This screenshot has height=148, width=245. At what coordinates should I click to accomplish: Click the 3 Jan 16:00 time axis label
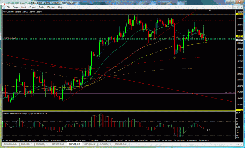click(x=32, y=140)
